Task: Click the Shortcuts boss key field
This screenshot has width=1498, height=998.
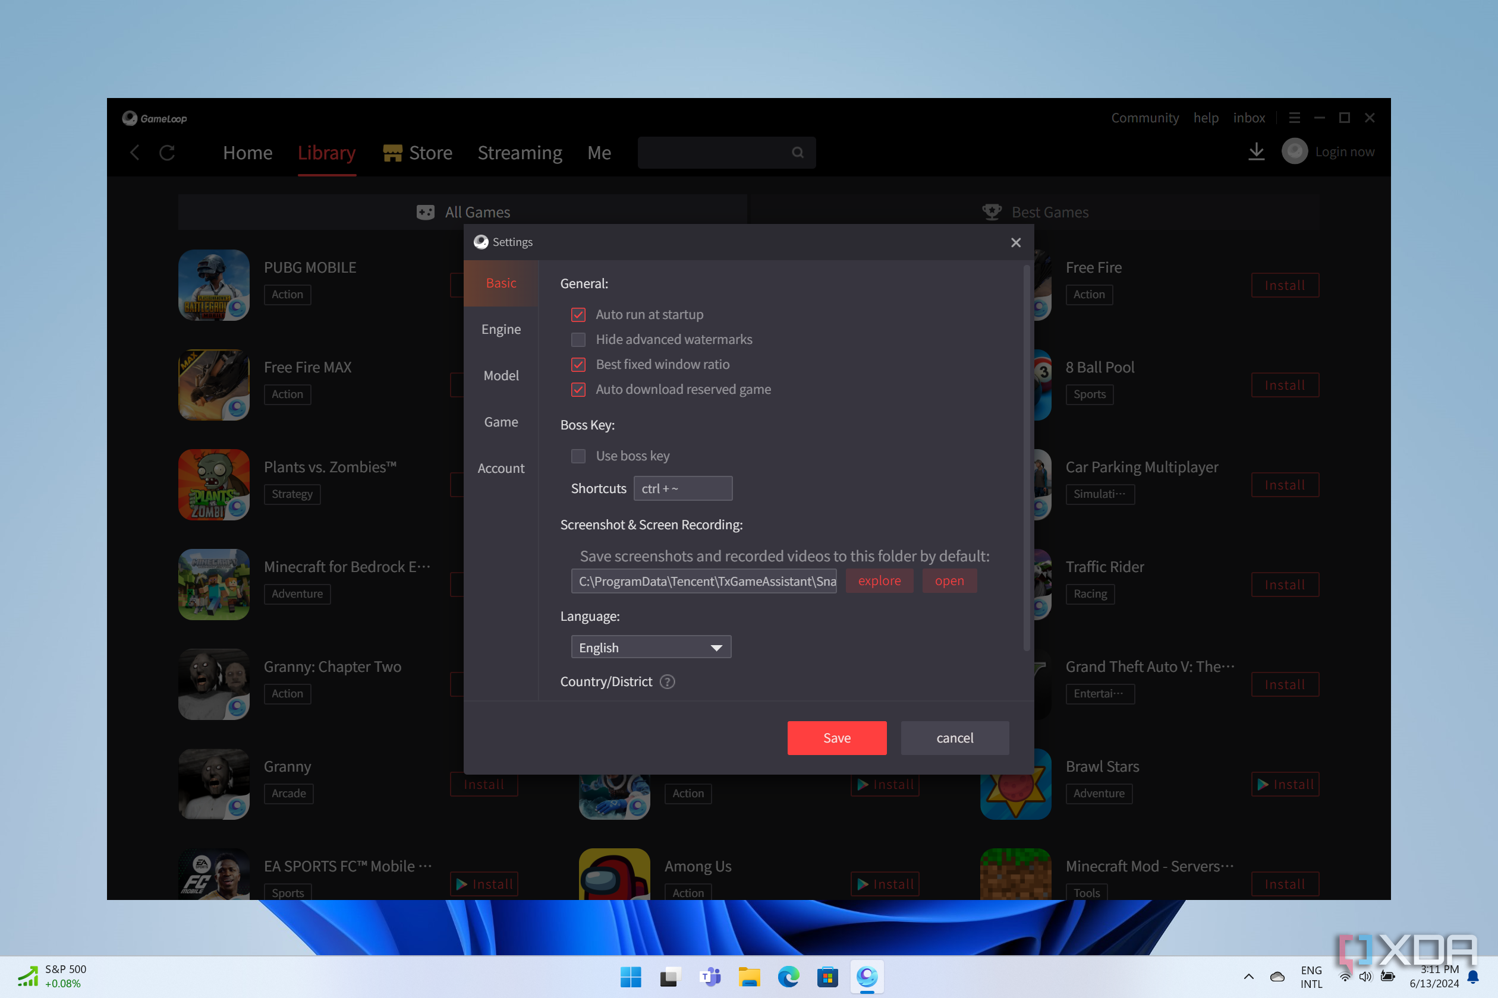Action: 683,489
